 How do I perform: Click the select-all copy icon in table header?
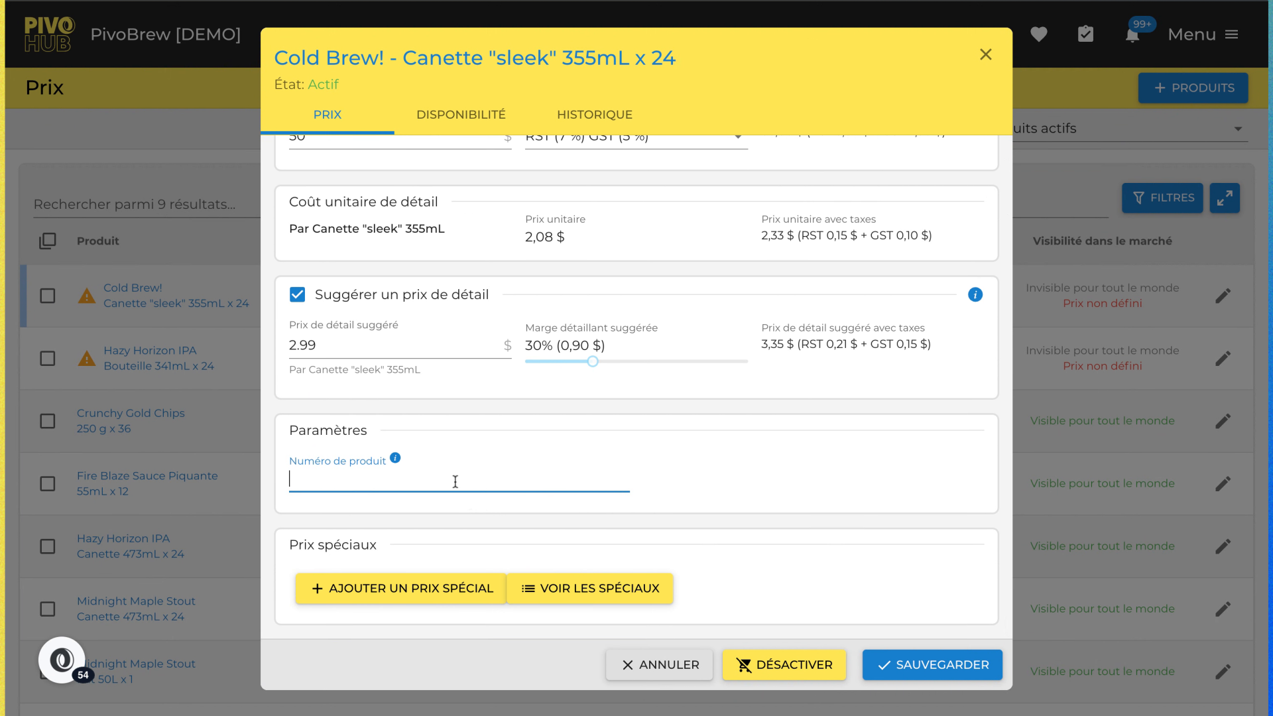48,241
